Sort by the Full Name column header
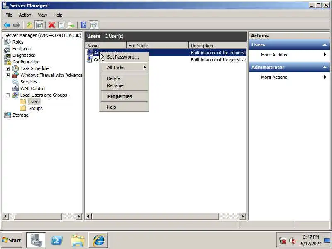The width and height of the screenshot is (332, 249). coord(158,46)
